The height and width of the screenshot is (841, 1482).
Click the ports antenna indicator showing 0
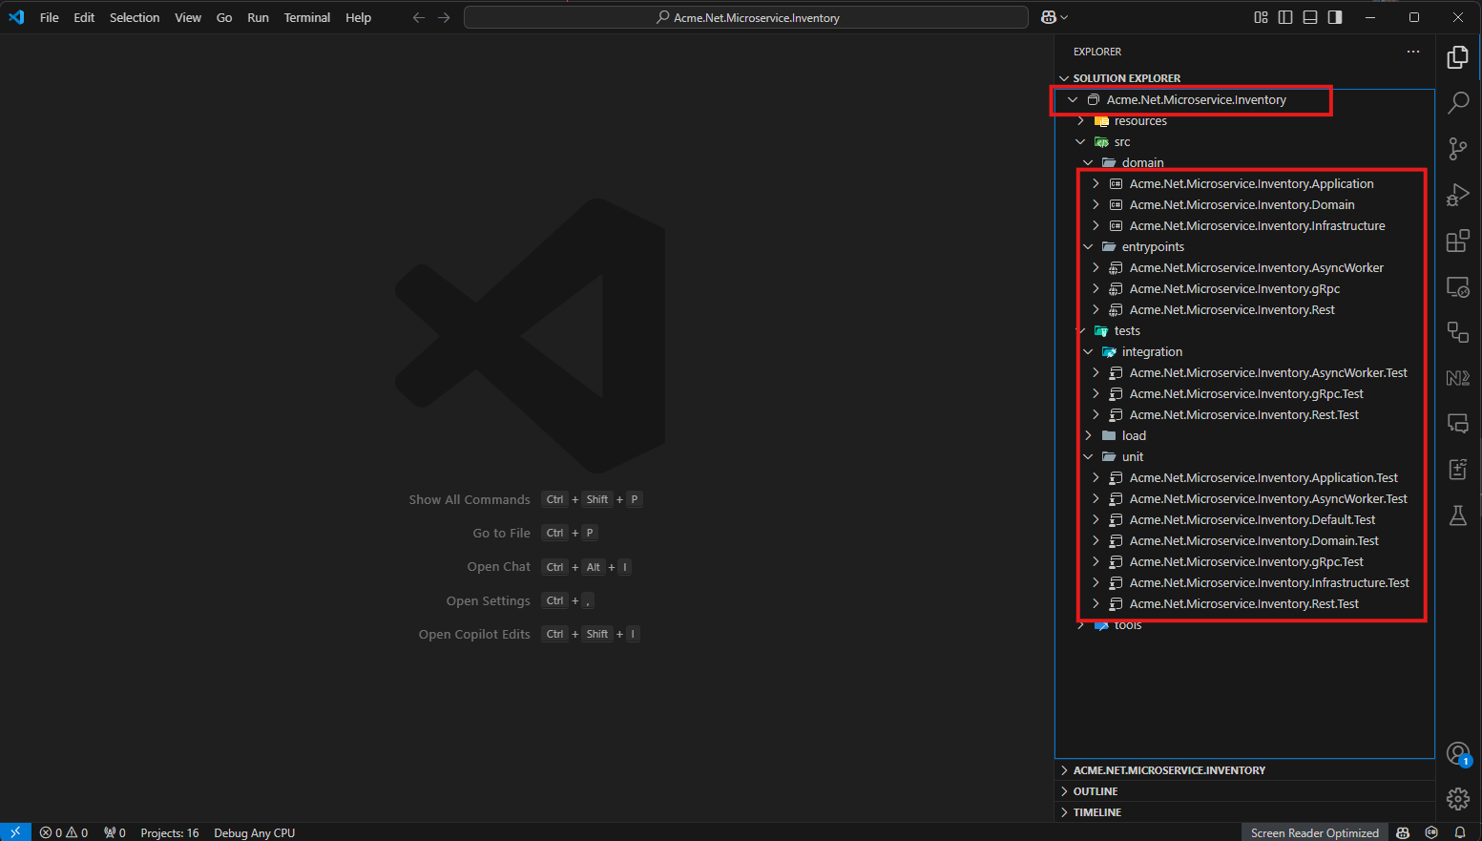(115, 832)
